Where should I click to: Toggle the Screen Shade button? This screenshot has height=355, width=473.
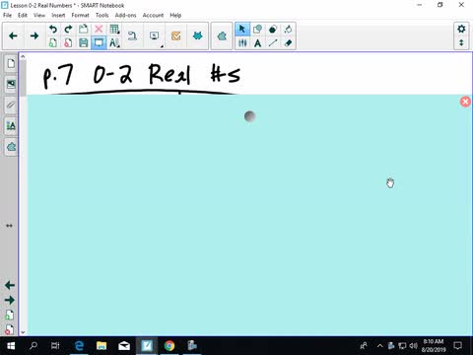pos(99,42)
